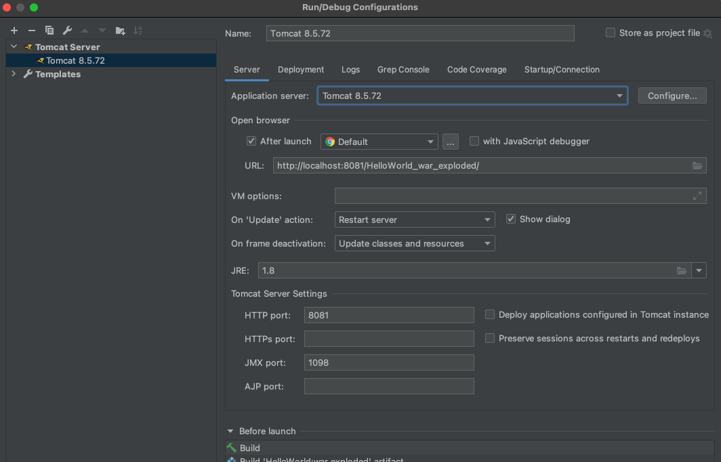
Task: Click the Name input field
Action: 420,33
